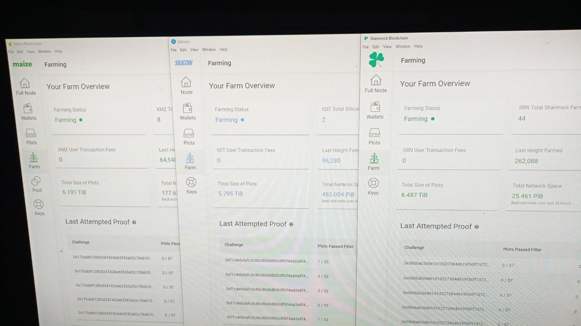Open File menu in Silicoin window

(x=173, y=50)
